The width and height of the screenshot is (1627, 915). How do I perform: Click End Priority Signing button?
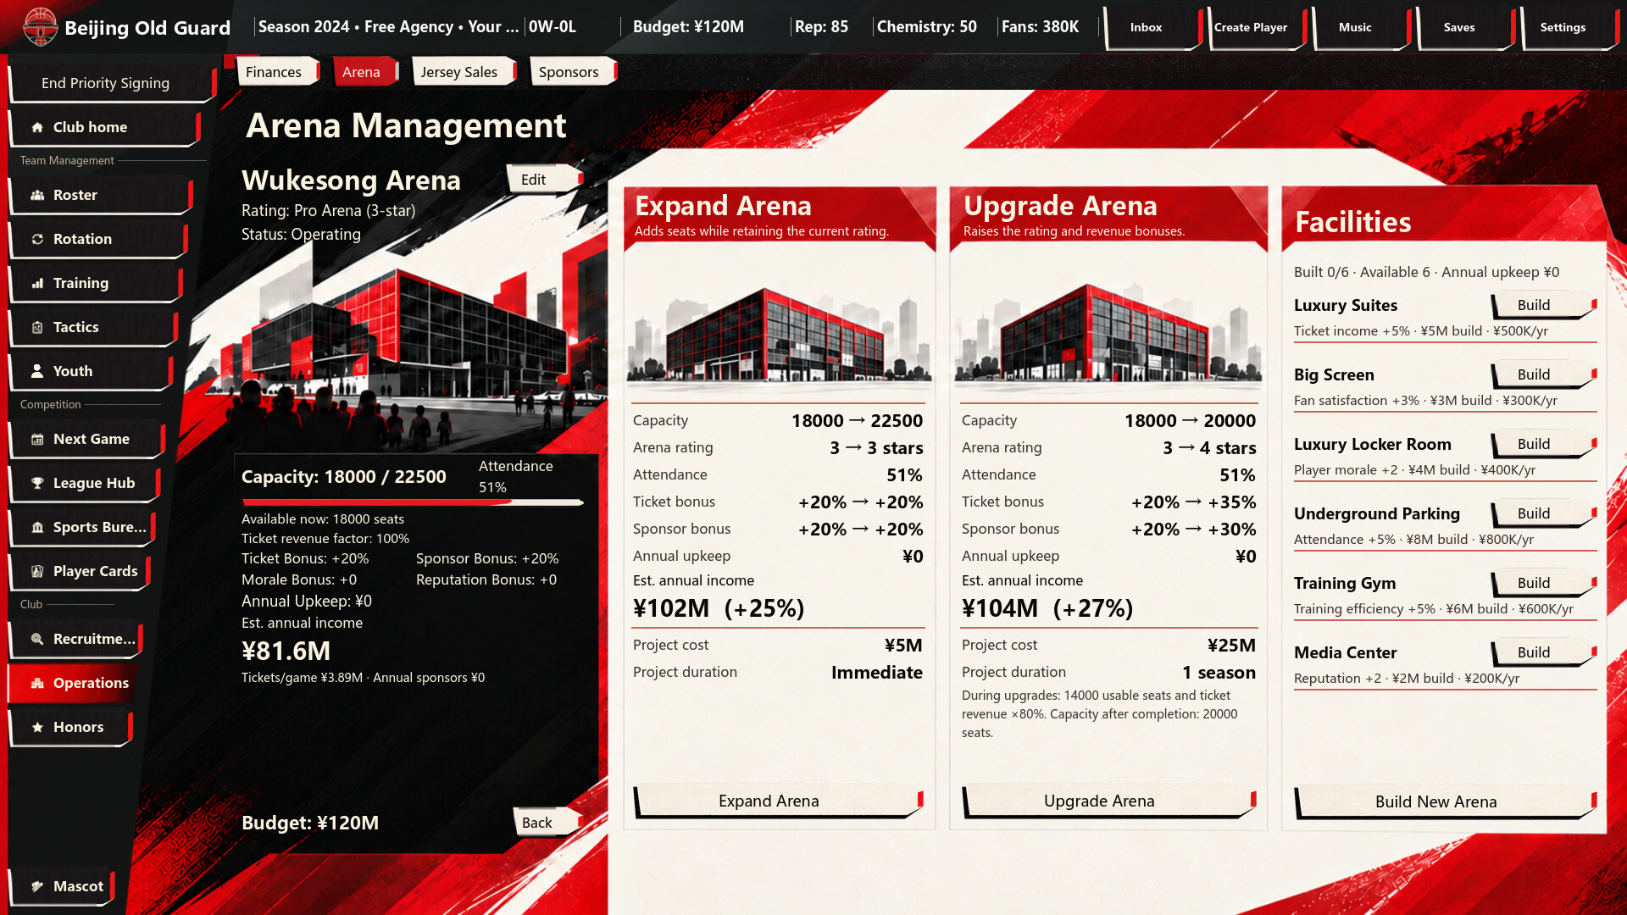112,83
